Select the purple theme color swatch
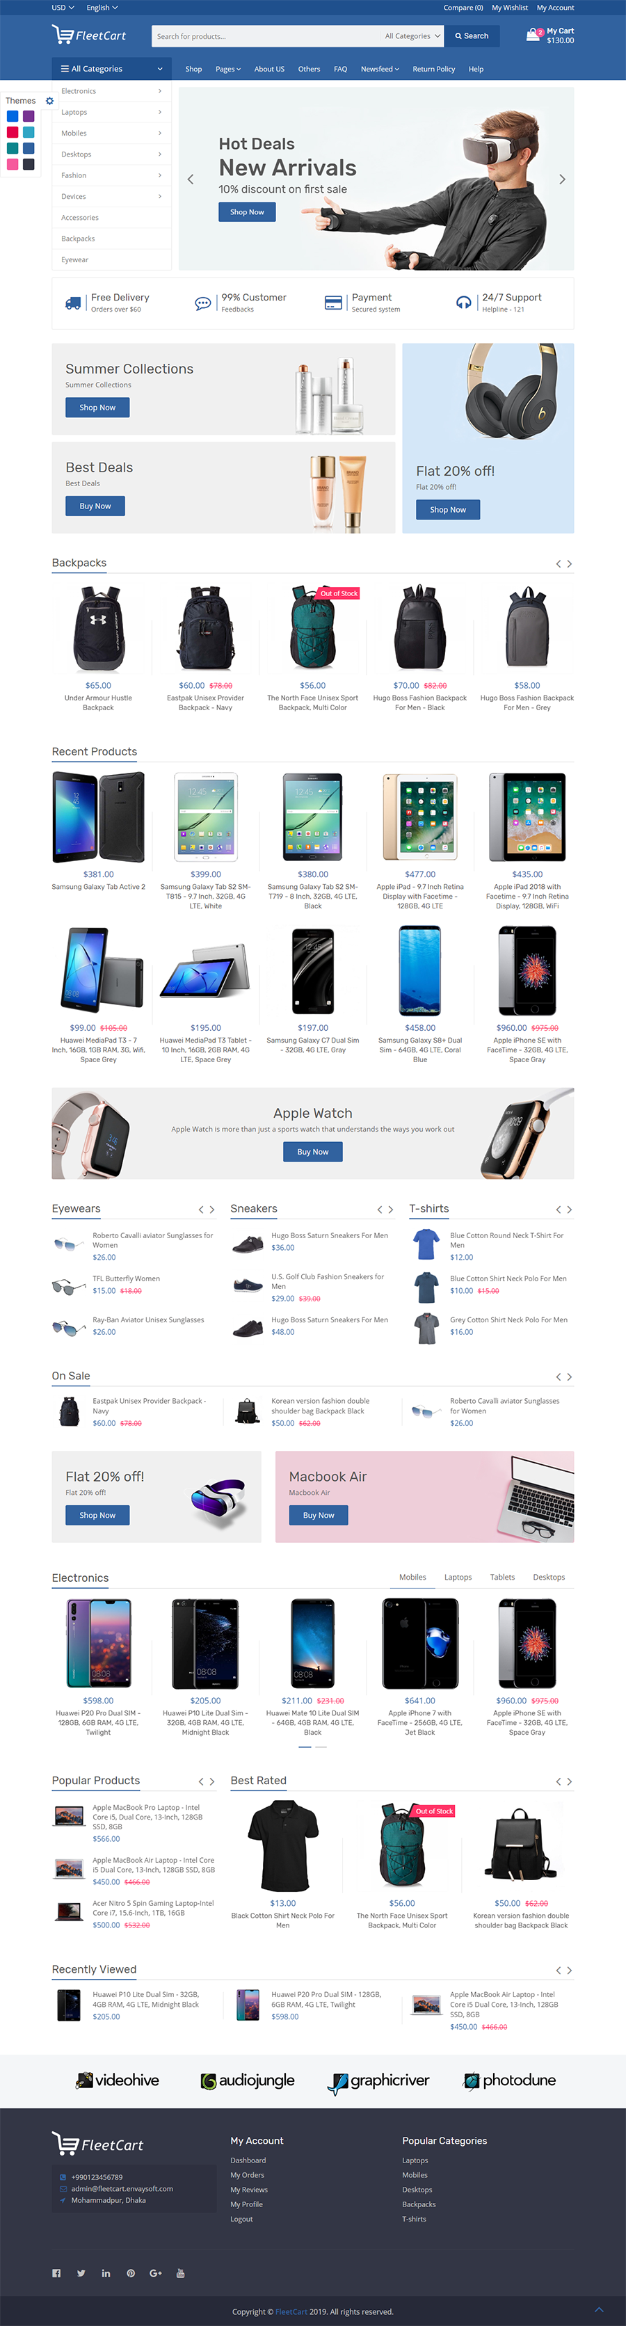This screenshot has height=2326, width=626. 29,116
